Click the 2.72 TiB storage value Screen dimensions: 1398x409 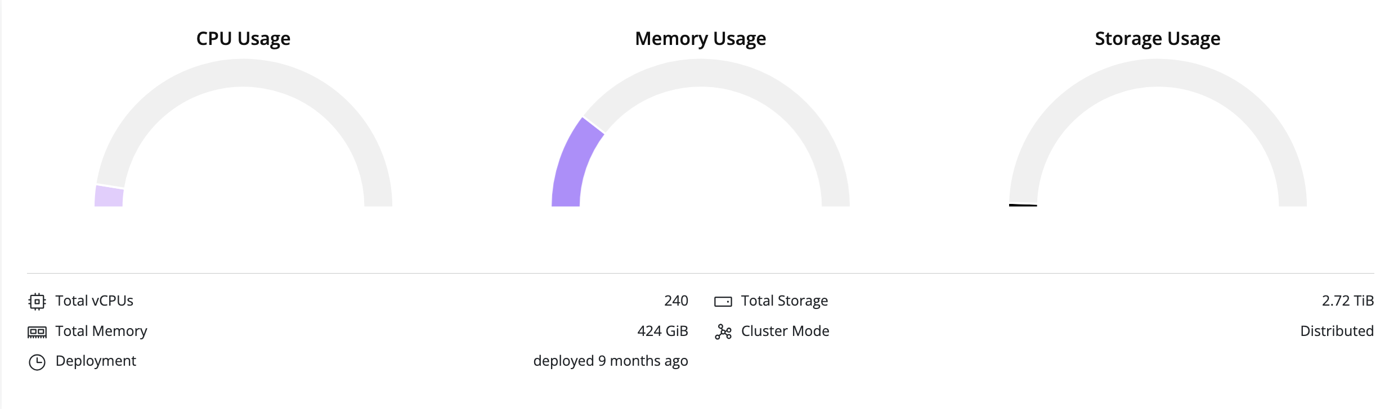click(1347, 301)
